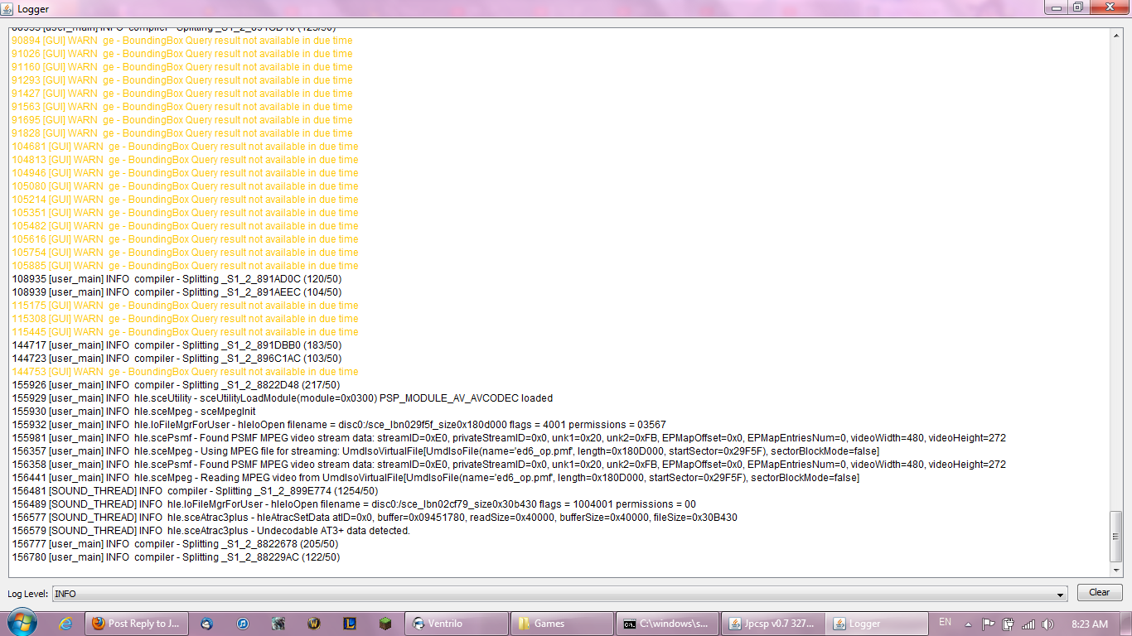The width and height of the screenshot is (1132, 636).
Task: Click log line 'Splitting _S1_2_891DBB0 (183/50)'
Action: pyautogui.click(x=177, y=345)
